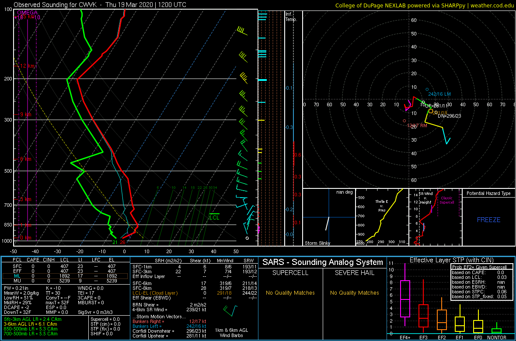Screen dimensions: 516x341
Task: Click the BRN Shear = 2 m2/s2 line
Action: click(169, 305)
